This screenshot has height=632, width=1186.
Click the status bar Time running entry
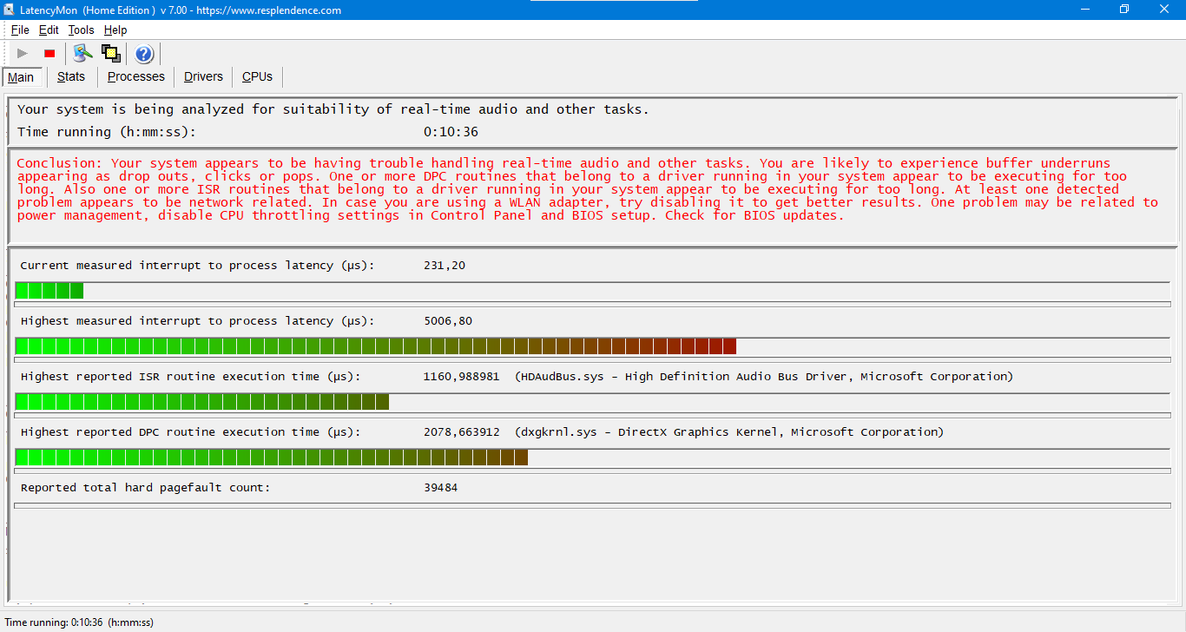[x=79, y=622]
